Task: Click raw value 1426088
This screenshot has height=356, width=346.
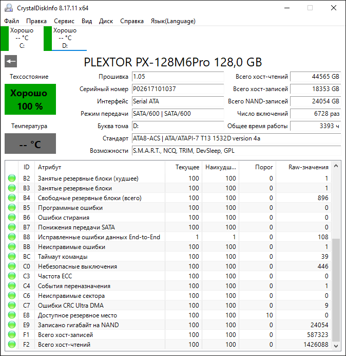Action: [316, 344]
